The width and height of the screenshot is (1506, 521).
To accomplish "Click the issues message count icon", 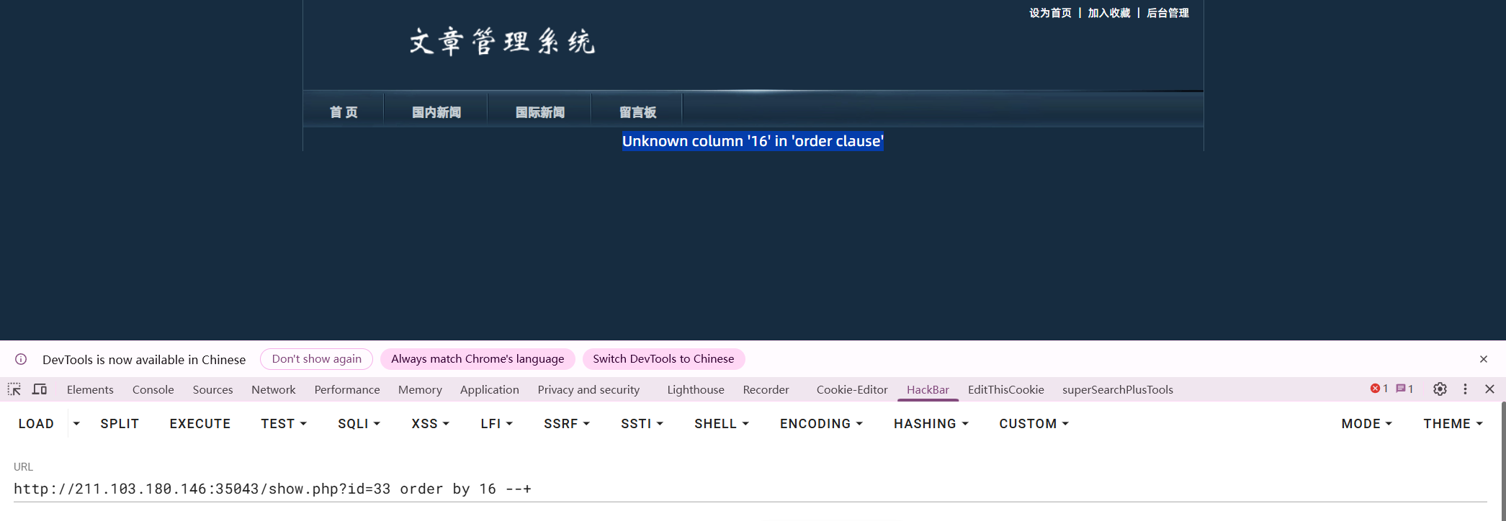I will 1404,389.
